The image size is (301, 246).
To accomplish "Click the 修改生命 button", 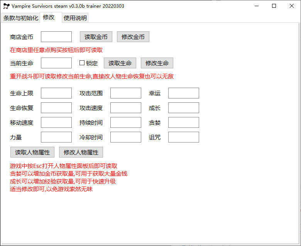I will pyautogui.click(x=157, y=63).
